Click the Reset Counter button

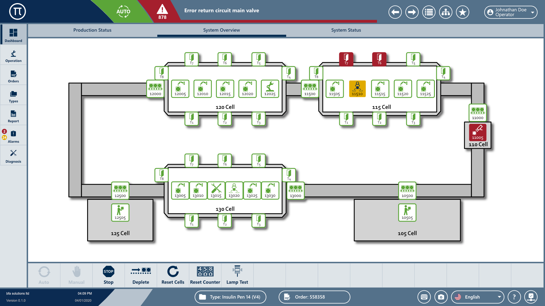pyautogui.click(x=205, y=275)
